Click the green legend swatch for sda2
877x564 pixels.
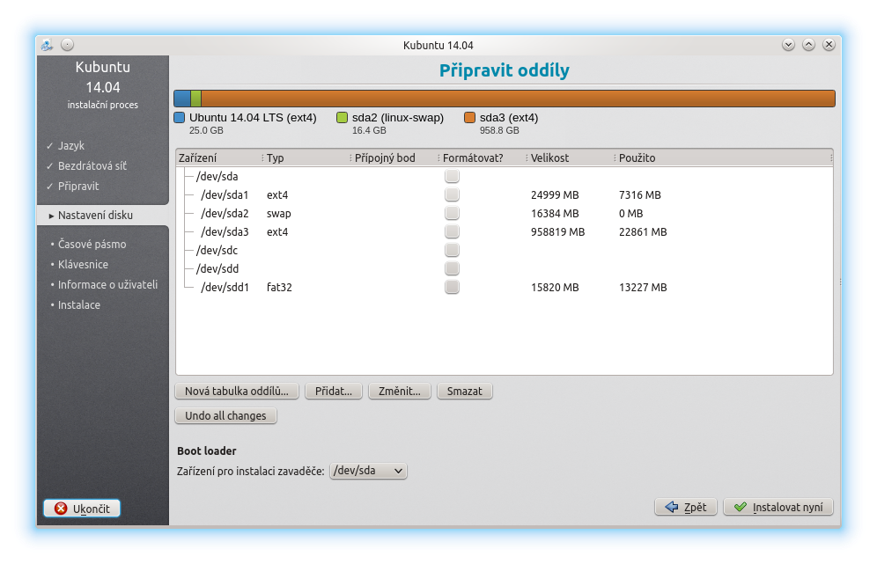pos(342,117)
